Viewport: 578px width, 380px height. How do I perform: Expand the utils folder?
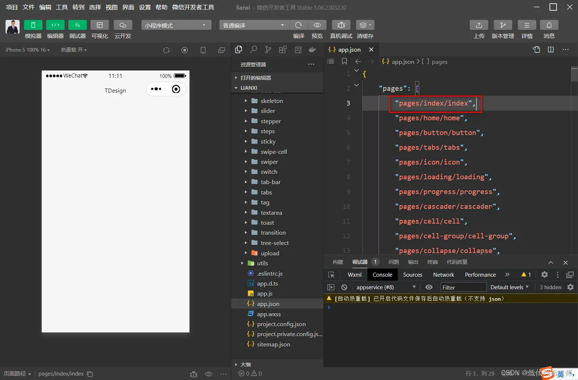tap(262, 263)
